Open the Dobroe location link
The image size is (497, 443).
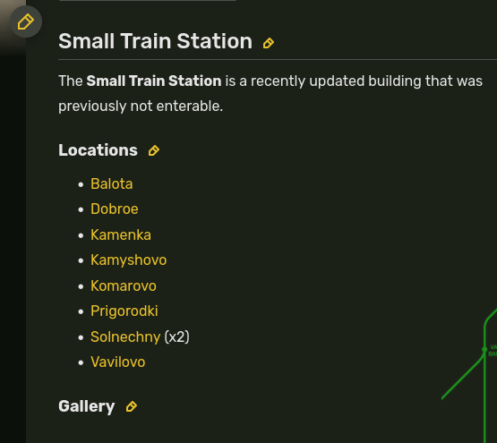[115, 209]
